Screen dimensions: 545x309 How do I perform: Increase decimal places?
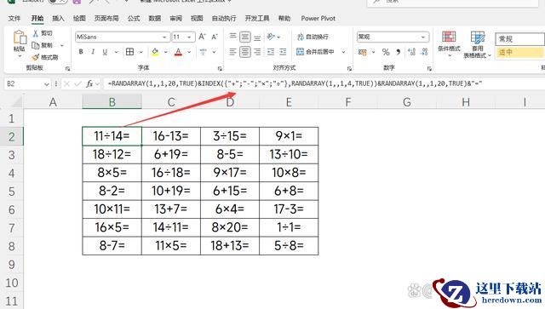point(411,52)
